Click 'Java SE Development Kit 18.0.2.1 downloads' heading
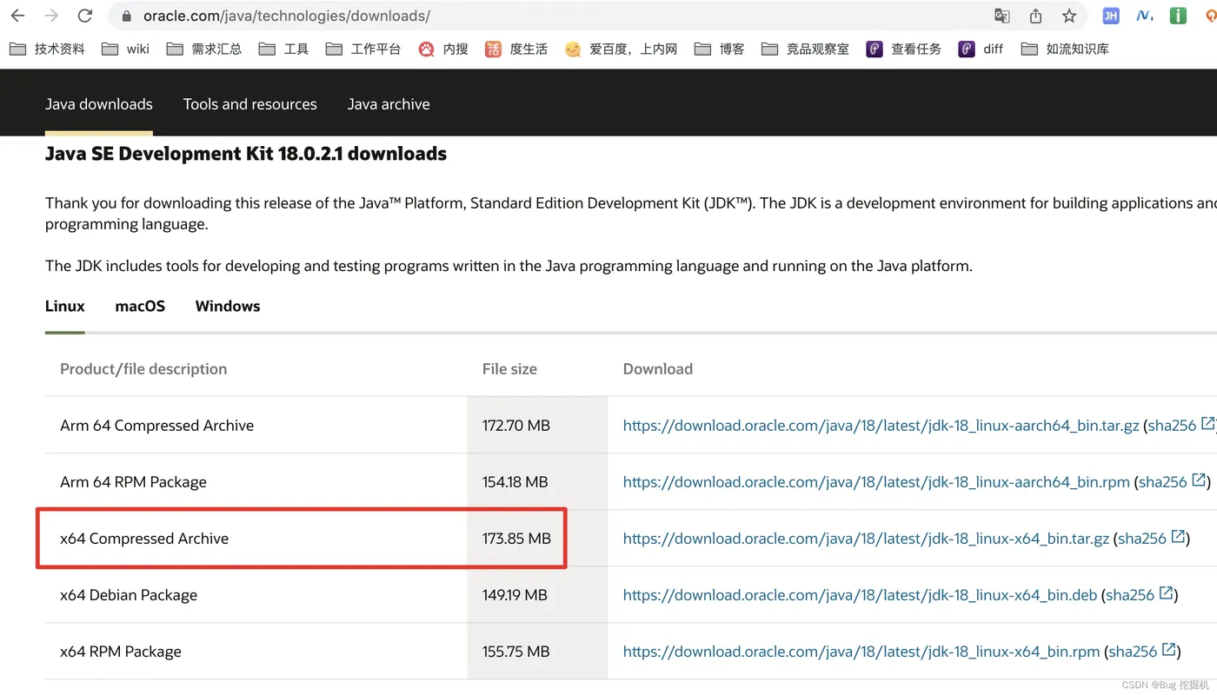Image resolution: width=1217 pixels, height=695 pixels. pos(246,154)
